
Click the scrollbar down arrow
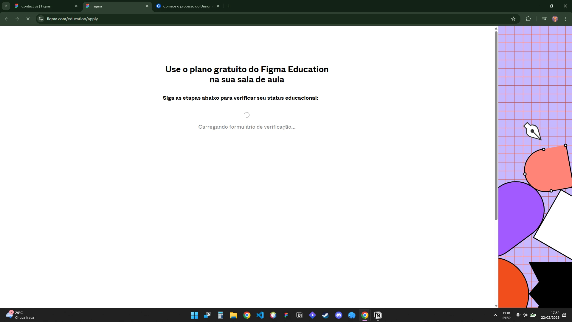[x=496, y=306]
